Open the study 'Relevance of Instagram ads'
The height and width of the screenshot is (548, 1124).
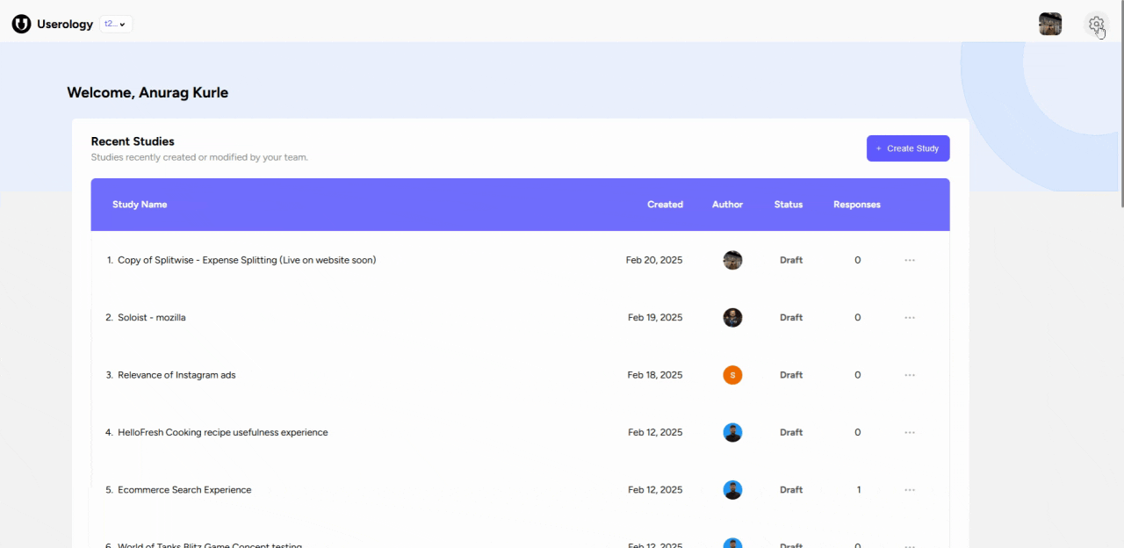pos(177,375)
